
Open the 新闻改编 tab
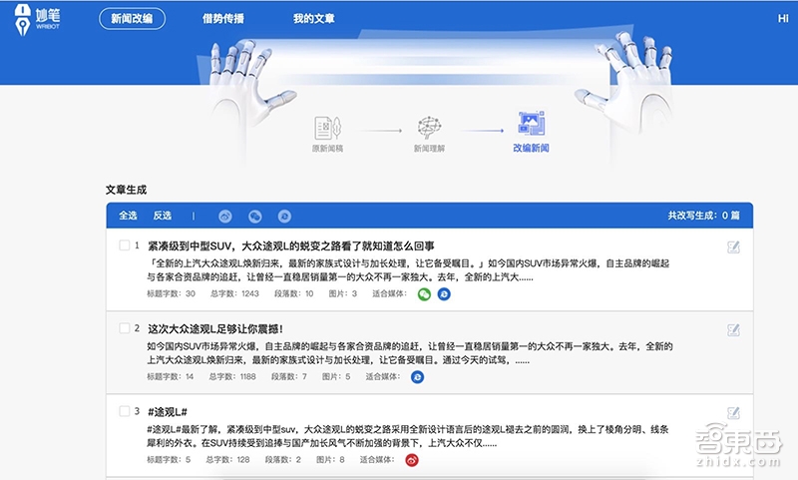(132, 19)
